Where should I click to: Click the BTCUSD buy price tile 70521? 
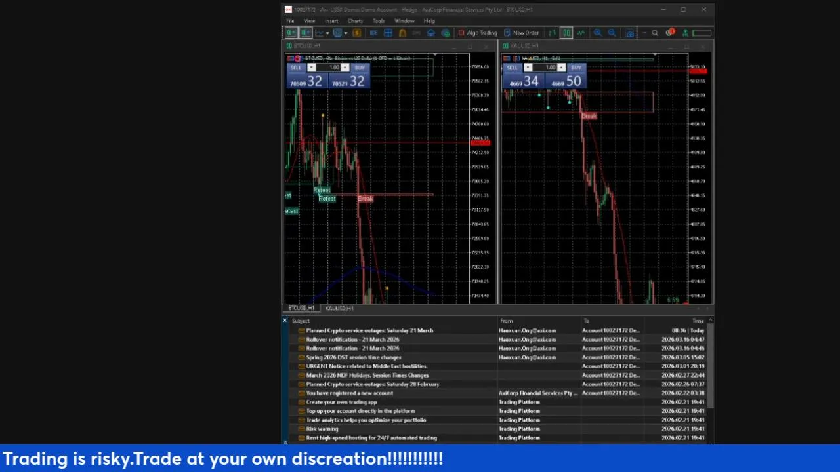[x=349, y=81]
